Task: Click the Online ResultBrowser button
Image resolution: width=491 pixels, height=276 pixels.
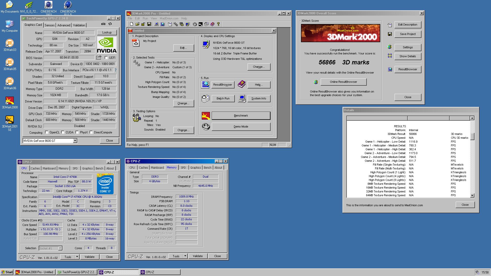Action: click(x=343, y=82)
